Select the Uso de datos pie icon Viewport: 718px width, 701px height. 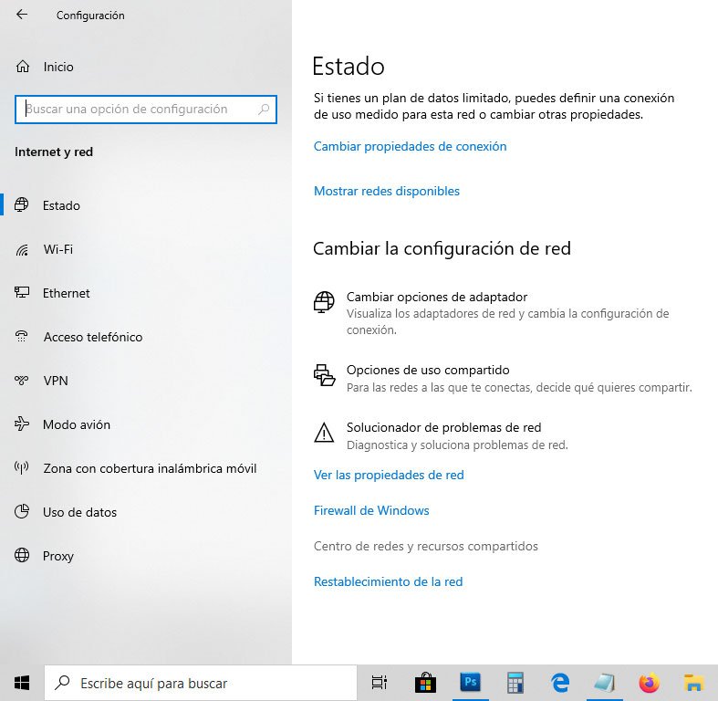pyautogui.click(x=22, y=512)
